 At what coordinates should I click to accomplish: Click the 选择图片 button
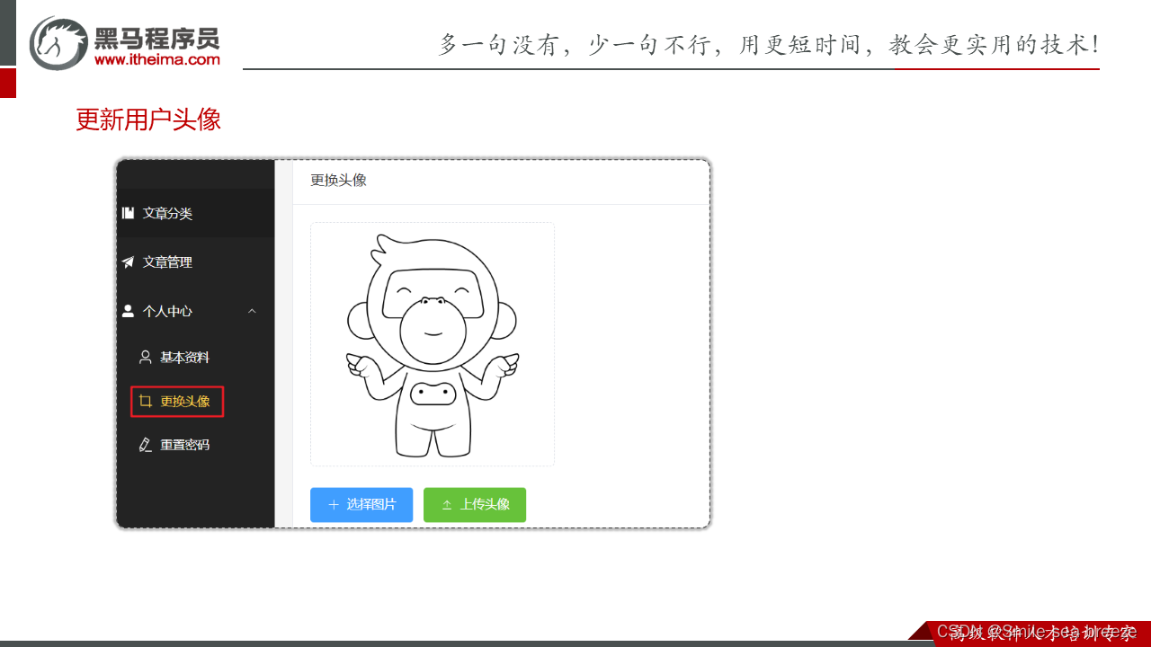tap(361, 505)
